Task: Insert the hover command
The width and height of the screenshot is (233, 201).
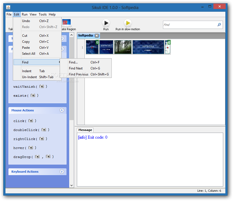Action: tap(25, 148)
